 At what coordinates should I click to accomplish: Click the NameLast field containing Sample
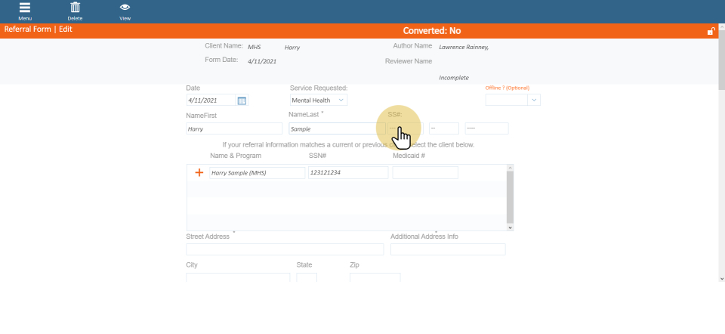[x=336, y=129]
